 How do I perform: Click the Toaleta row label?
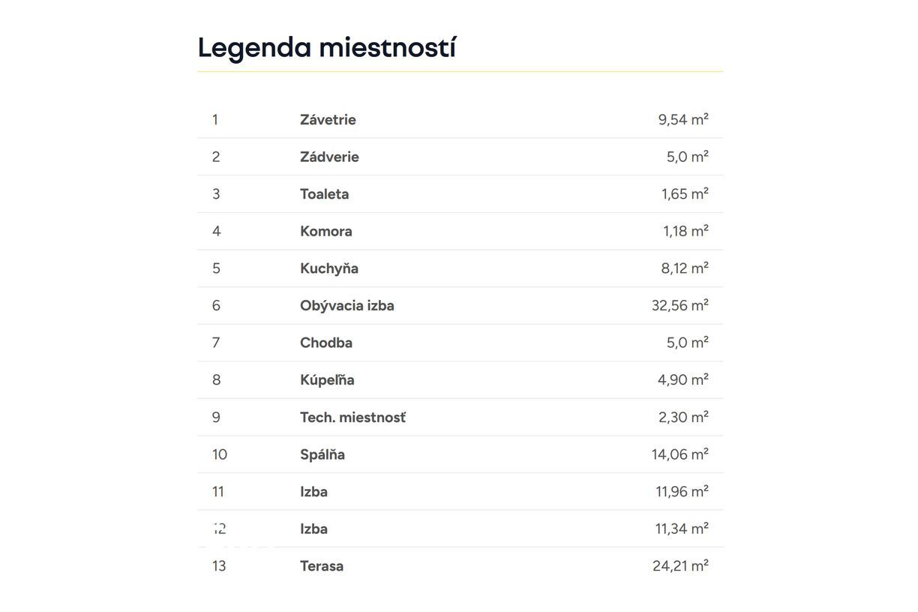pyautogui.click(x=324, y=193)
